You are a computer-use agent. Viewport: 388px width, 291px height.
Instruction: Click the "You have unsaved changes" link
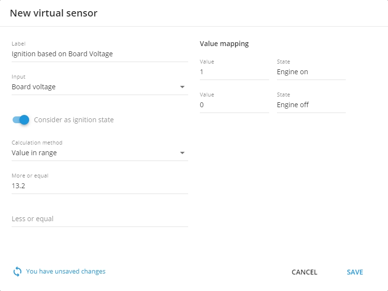tap(65, 272)
